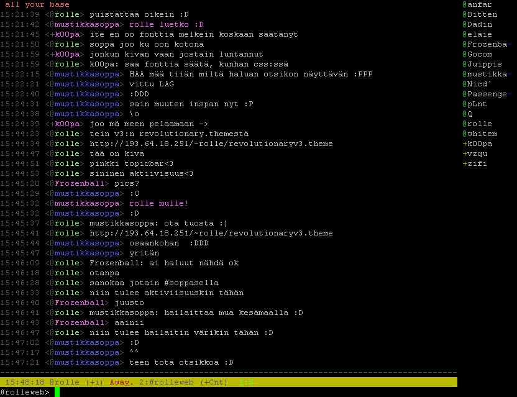
Task: Click the 'teen tota otsikkoa :D' message
Action: (x=181, y=362)
